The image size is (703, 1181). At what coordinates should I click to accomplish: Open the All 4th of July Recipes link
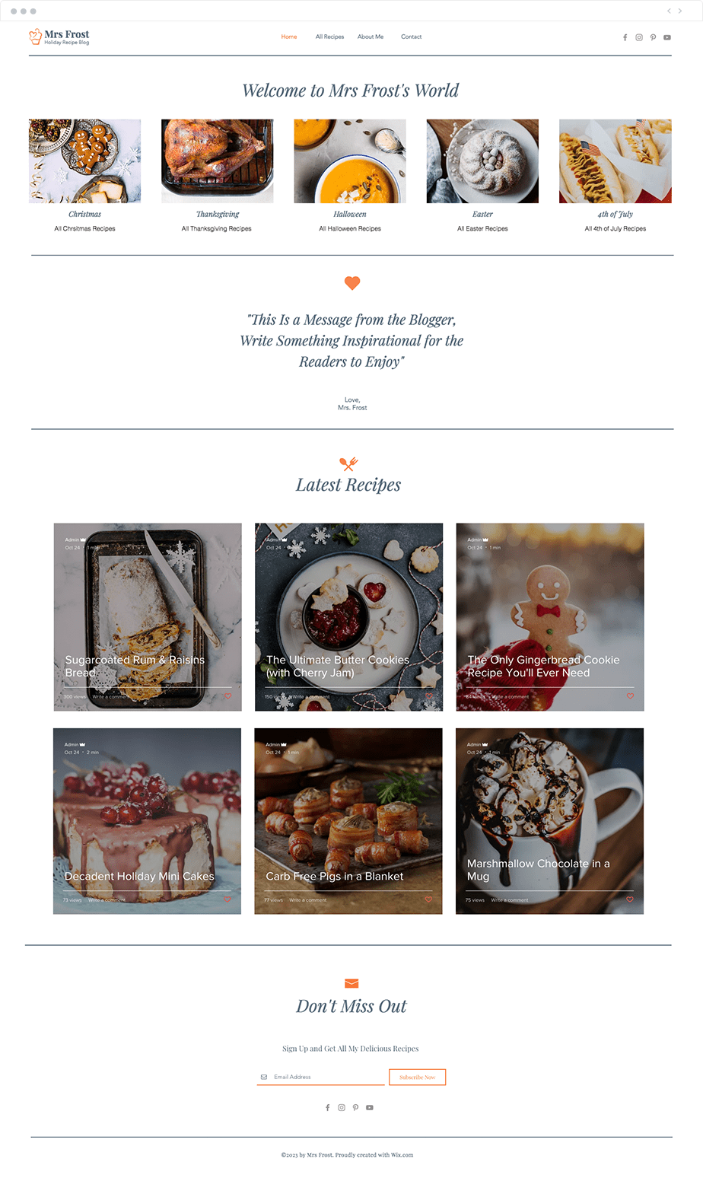(616, 228)
